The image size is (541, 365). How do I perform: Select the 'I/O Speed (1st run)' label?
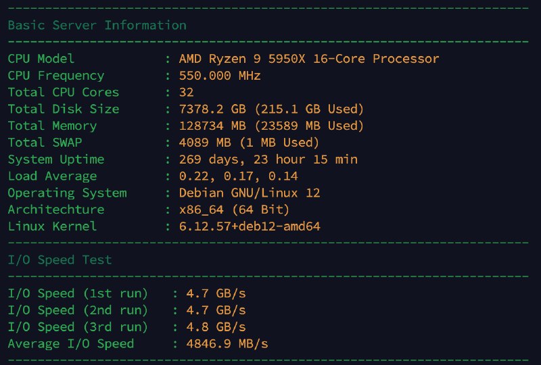[78, 293]
